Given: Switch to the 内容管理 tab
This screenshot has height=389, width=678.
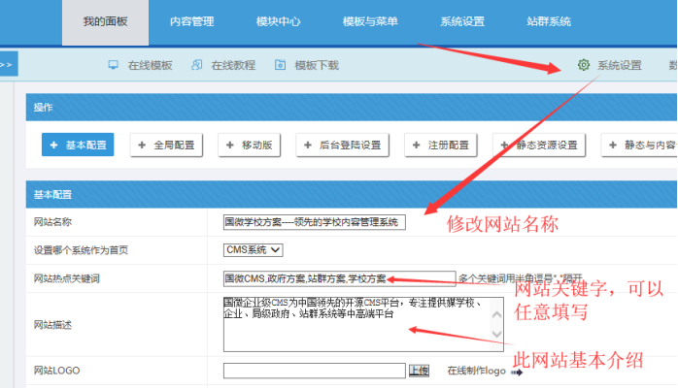Looking at the screenshot, I should (190, 21).
